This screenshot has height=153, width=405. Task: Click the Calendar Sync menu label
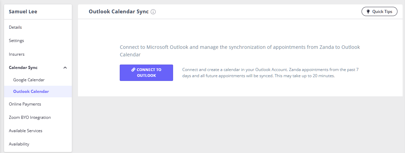pos(23,68)
